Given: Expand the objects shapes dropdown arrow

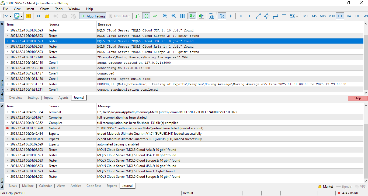Looking at the screenshot, I should click(x=297, y=16).
